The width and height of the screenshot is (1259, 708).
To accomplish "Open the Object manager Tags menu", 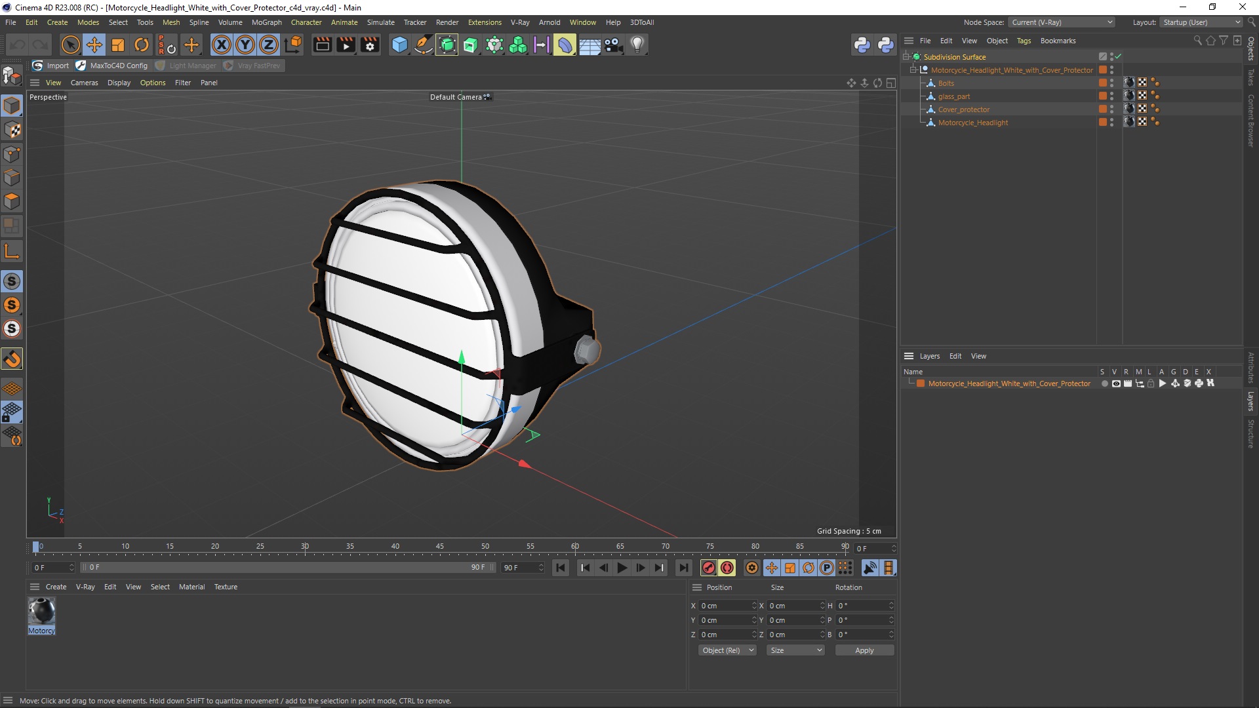I will [x=1024, y=41].
